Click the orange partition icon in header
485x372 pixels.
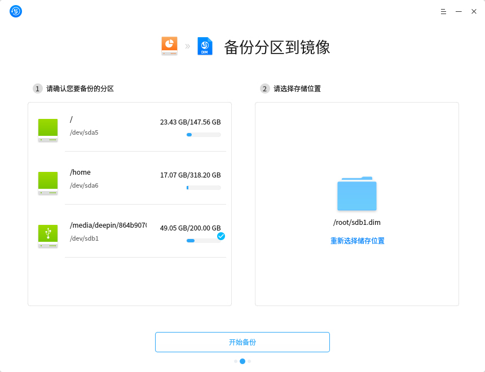169,46
